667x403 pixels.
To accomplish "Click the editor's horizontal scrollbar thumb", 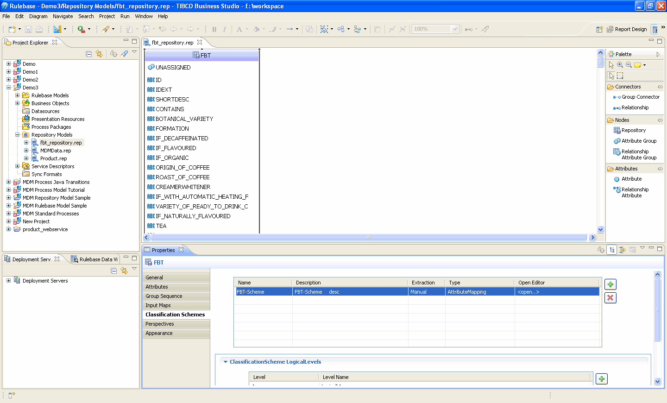I will click(x=368, y=238).
